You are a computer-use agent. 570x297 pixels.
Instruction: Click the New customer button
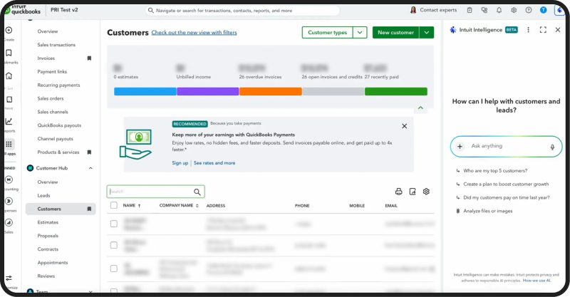pos(395,33)
